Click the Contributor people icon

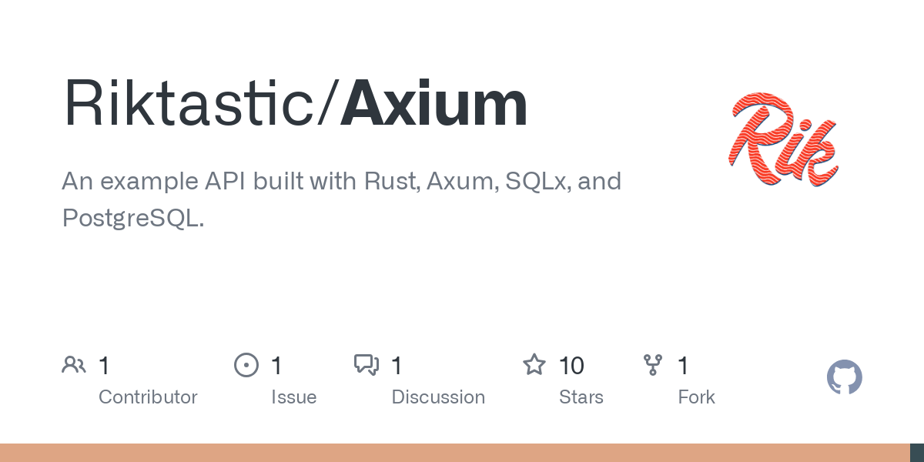click(x=73, y=365)
